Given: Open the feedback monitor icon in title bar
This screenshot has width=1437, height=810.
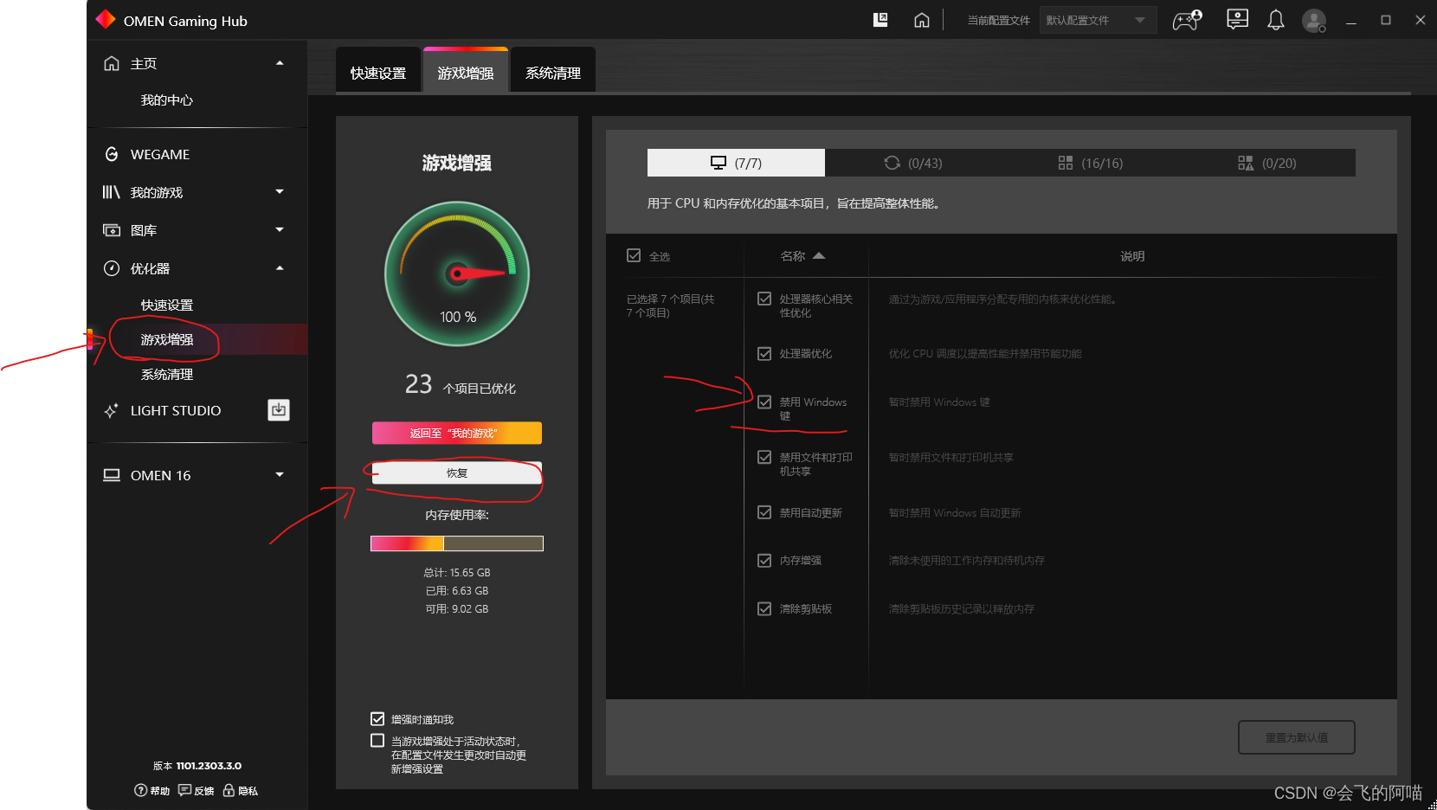Looking at the screenshot, I should pos(1238,20).
